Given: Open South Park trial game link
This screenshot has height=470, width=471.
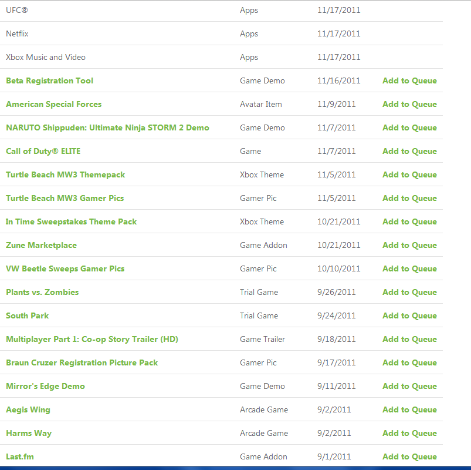Looking at the screenshot, I should click(28, 315).
